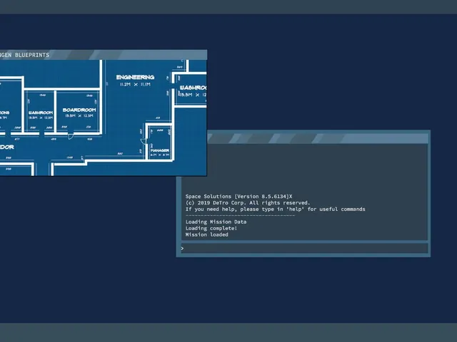Click the 'help' useful commands hint line
Viewport: 457px width, 342px height.
coord(275,209)
